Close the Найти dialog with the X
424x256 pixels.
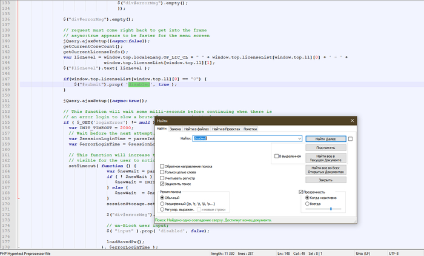click(352, 121)
